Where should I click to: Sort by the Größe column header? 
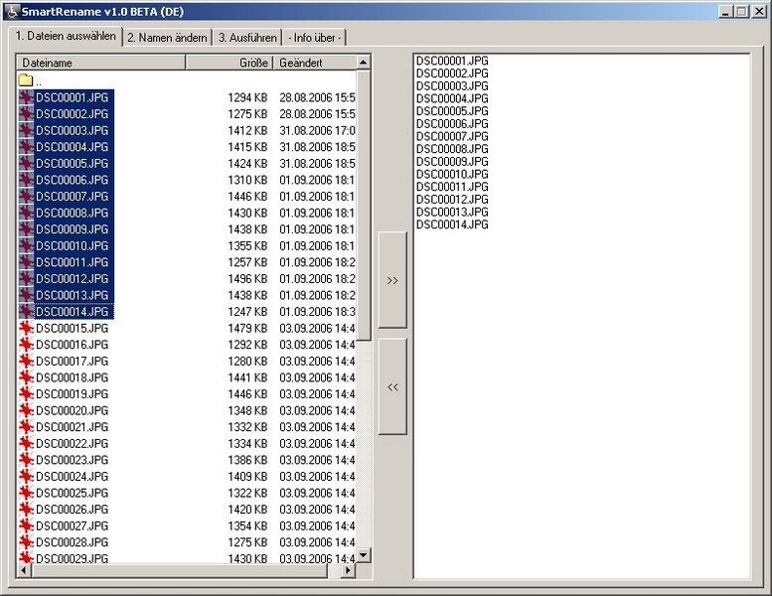pyautogui.click(x=229, y=63)
